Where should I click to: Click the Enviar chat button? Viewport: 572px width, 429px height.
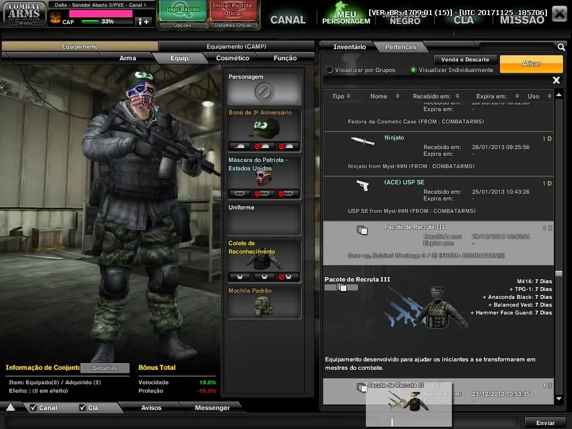point(545,422)
